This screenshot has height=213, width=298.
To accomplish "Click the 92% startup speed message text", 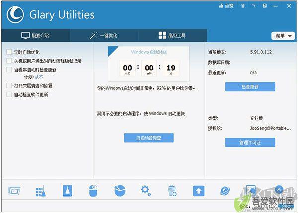I will (x=147, y=88).
